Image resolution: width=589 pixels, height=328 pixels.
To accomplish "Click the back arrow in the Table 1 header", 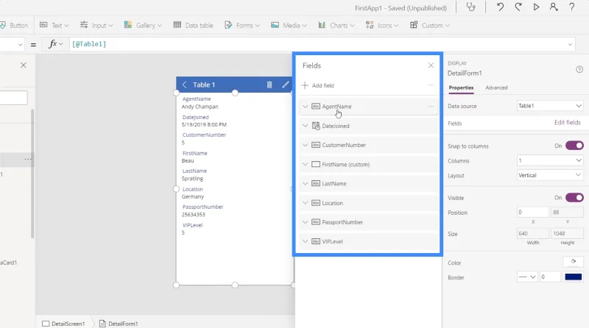I will (185, 85).
